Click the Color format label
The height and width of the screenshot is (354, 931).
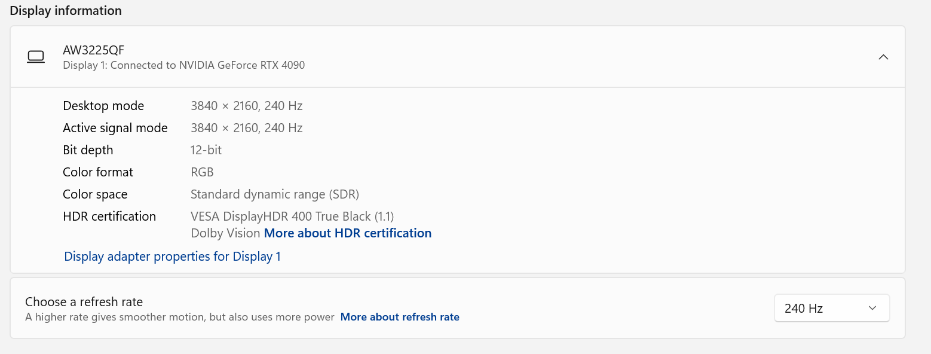pyautogui.click(x=98, y=172)
